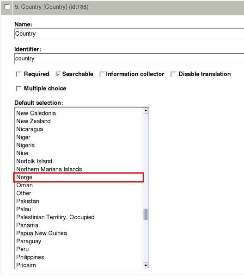The width and height of the screenshot is (244, 278).
Task: Click the Name field containing Country
Action: pyautogui.click(x=129, y=34)
